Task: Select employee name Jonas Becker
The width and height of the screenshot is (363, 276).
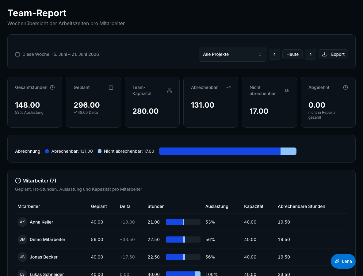Action: (44, 257)
